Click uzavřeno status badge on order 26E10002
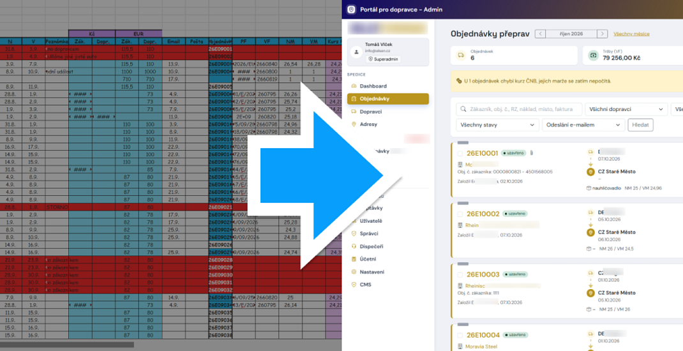683x351 pixels. click(515, 214)
